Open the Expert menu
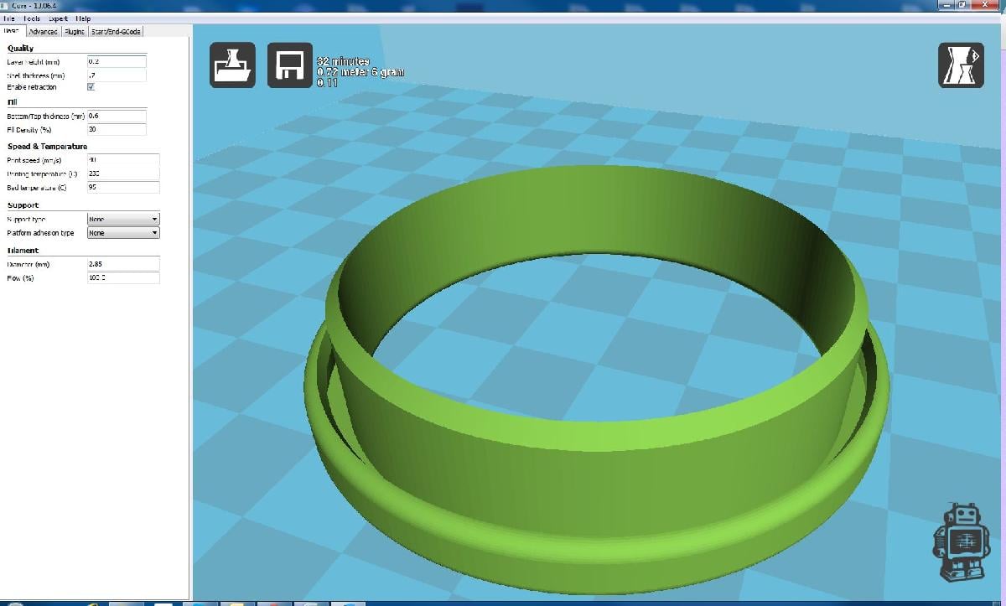 [x=58, y=18]
